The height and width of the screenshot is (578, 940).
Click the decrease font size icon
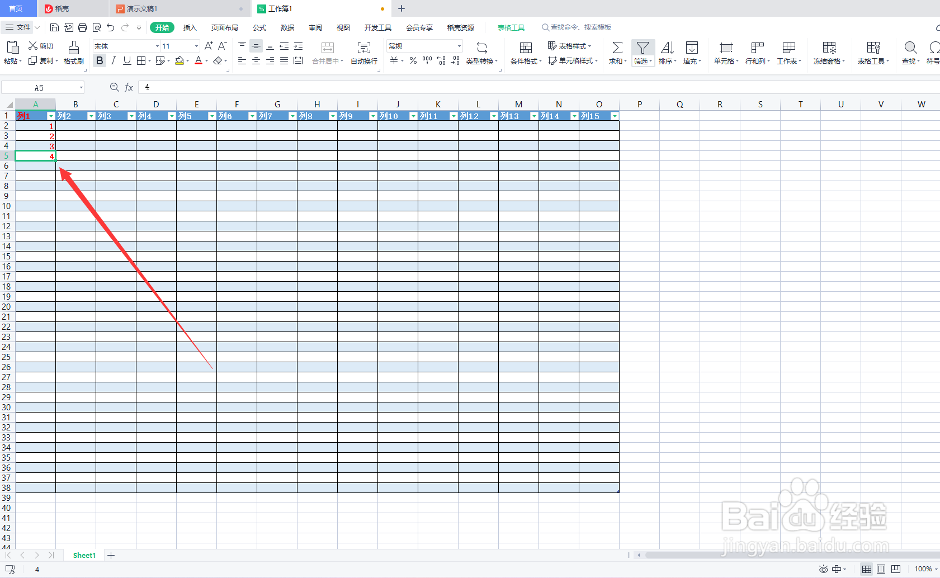pos(222,46)
